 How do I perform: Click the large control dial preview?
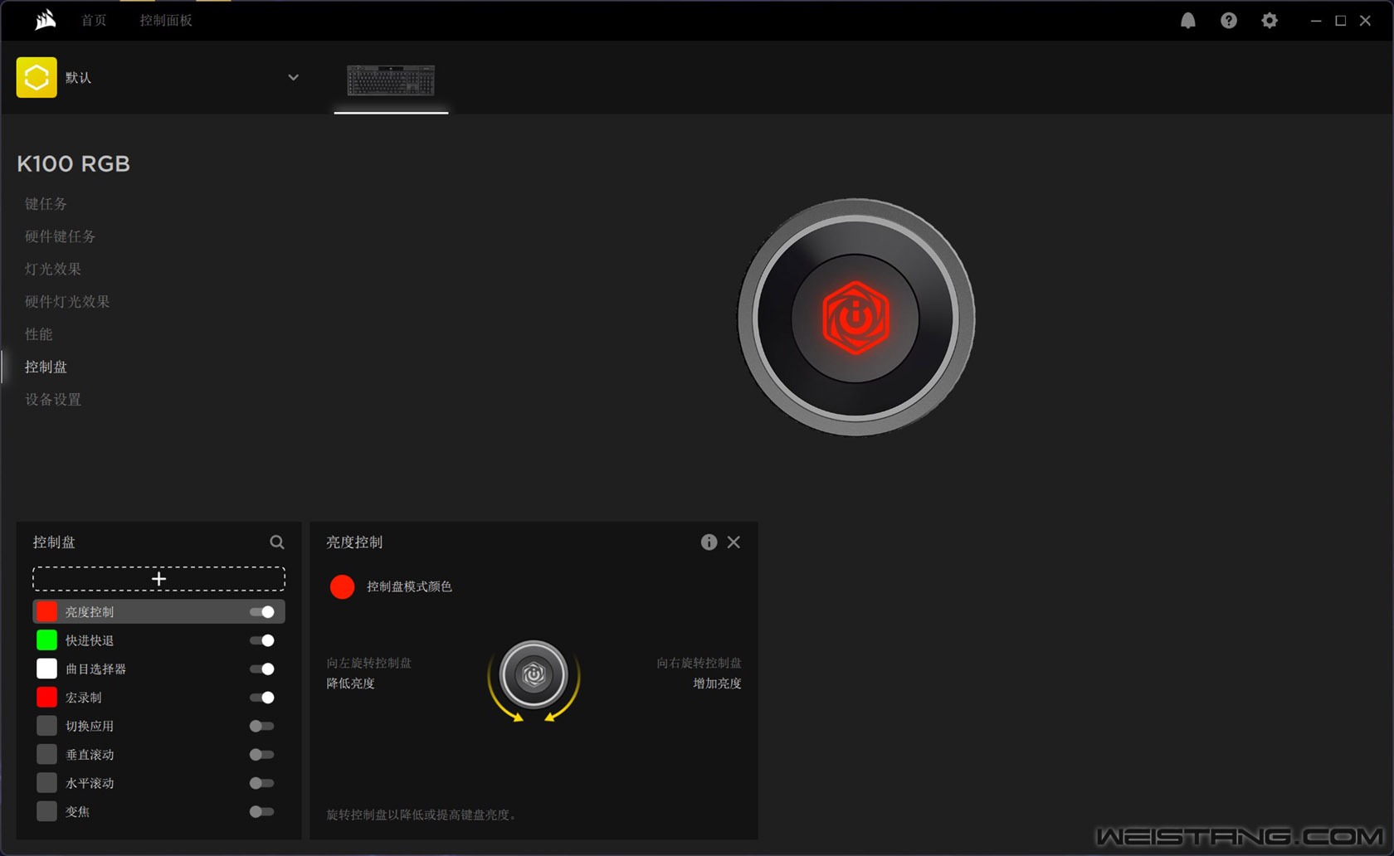click(x=855, y=318)
